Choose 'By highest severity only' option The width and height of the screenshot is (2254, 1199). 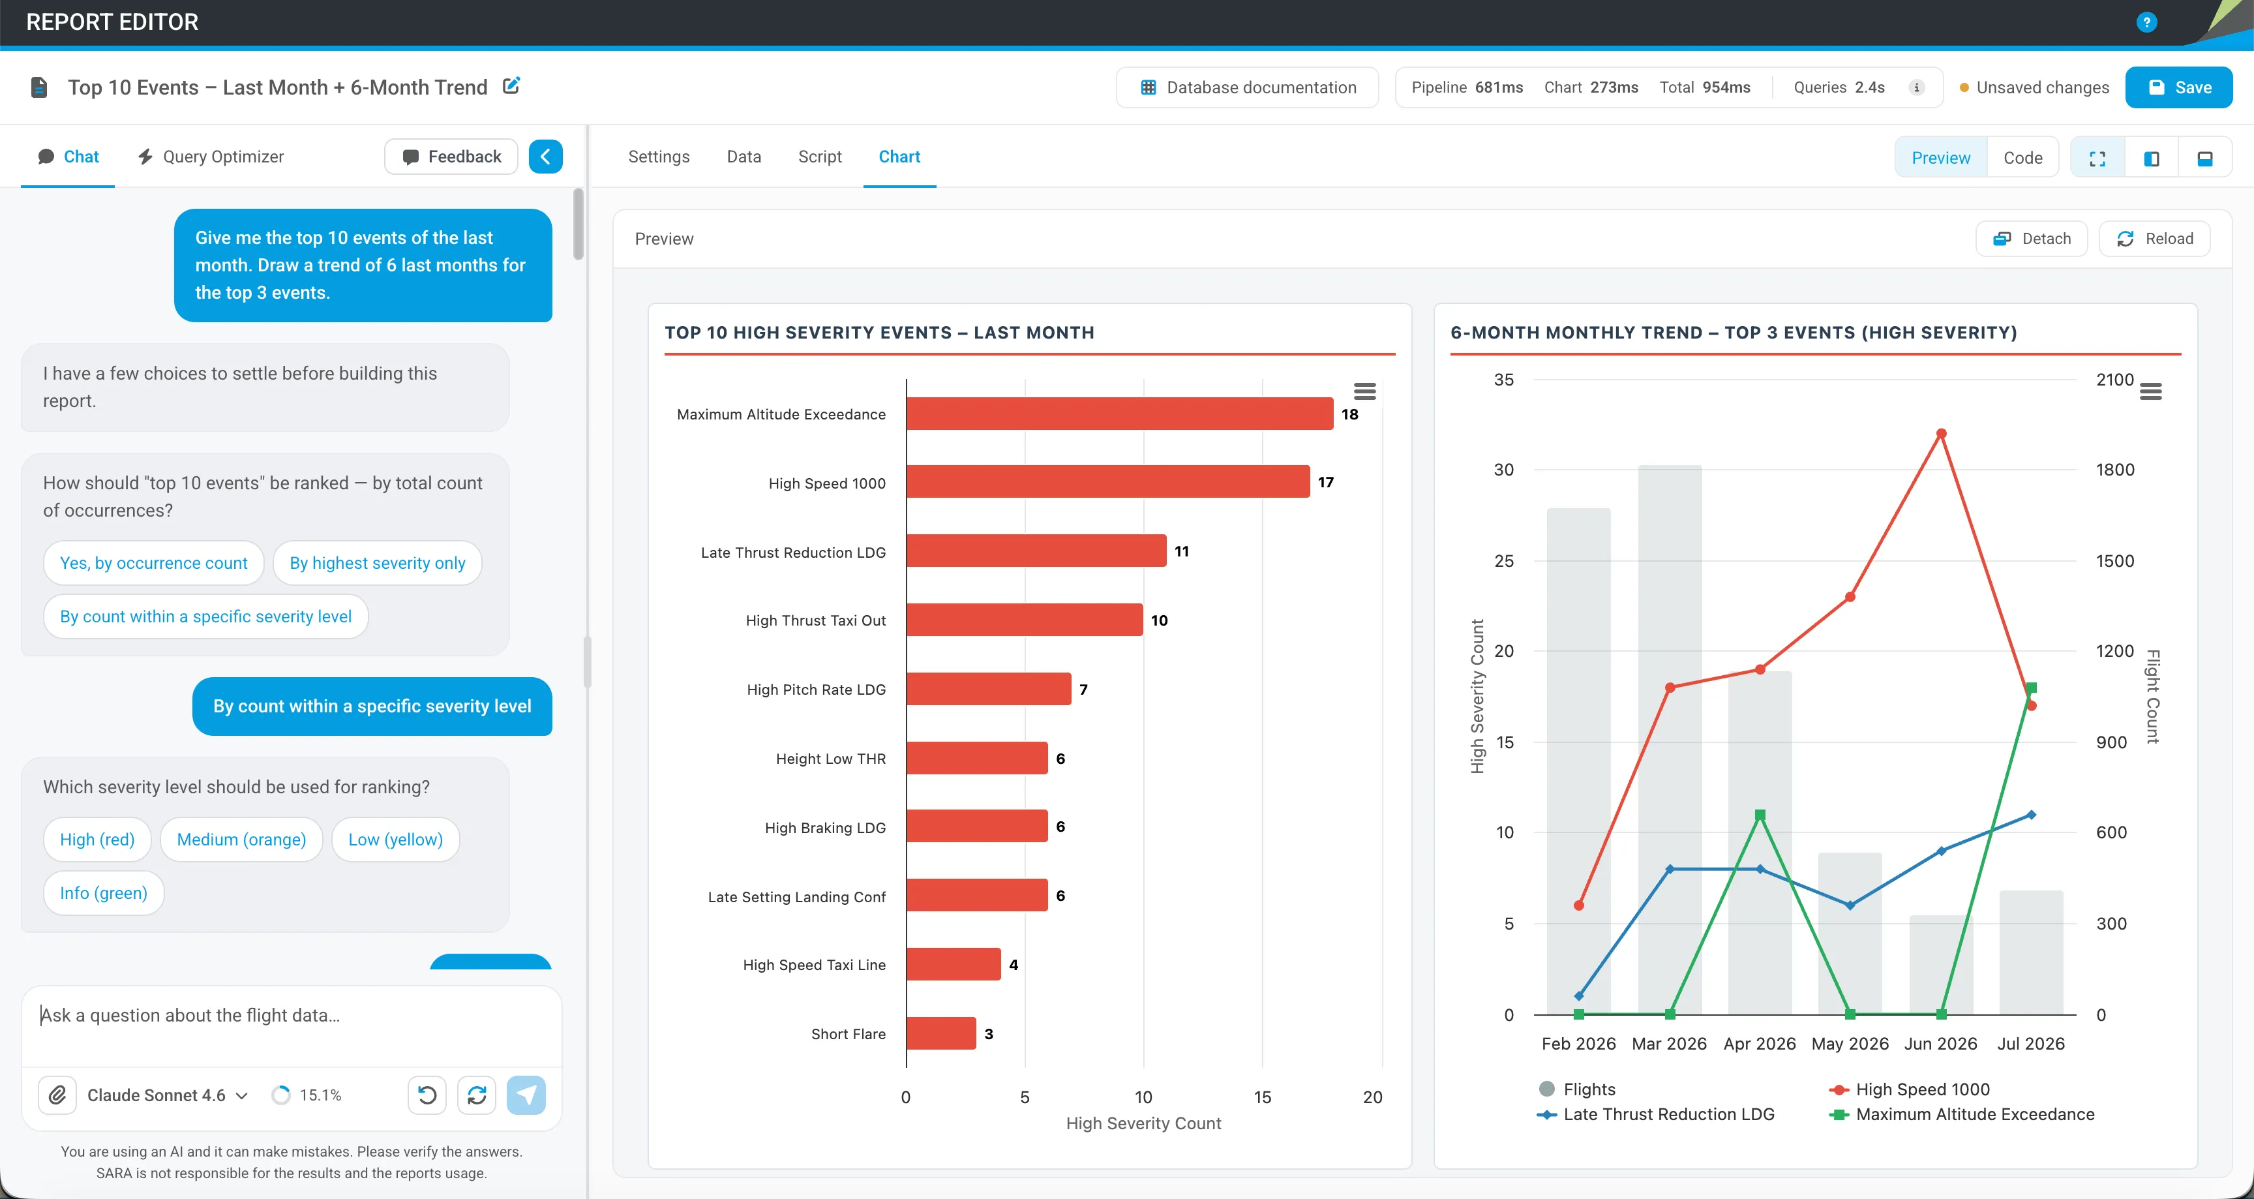(x=377, y=563)
